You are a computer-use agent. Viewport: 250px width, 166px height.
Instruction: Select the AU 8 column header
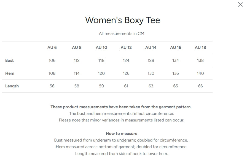pyautogui.click(x=77, y=48)
